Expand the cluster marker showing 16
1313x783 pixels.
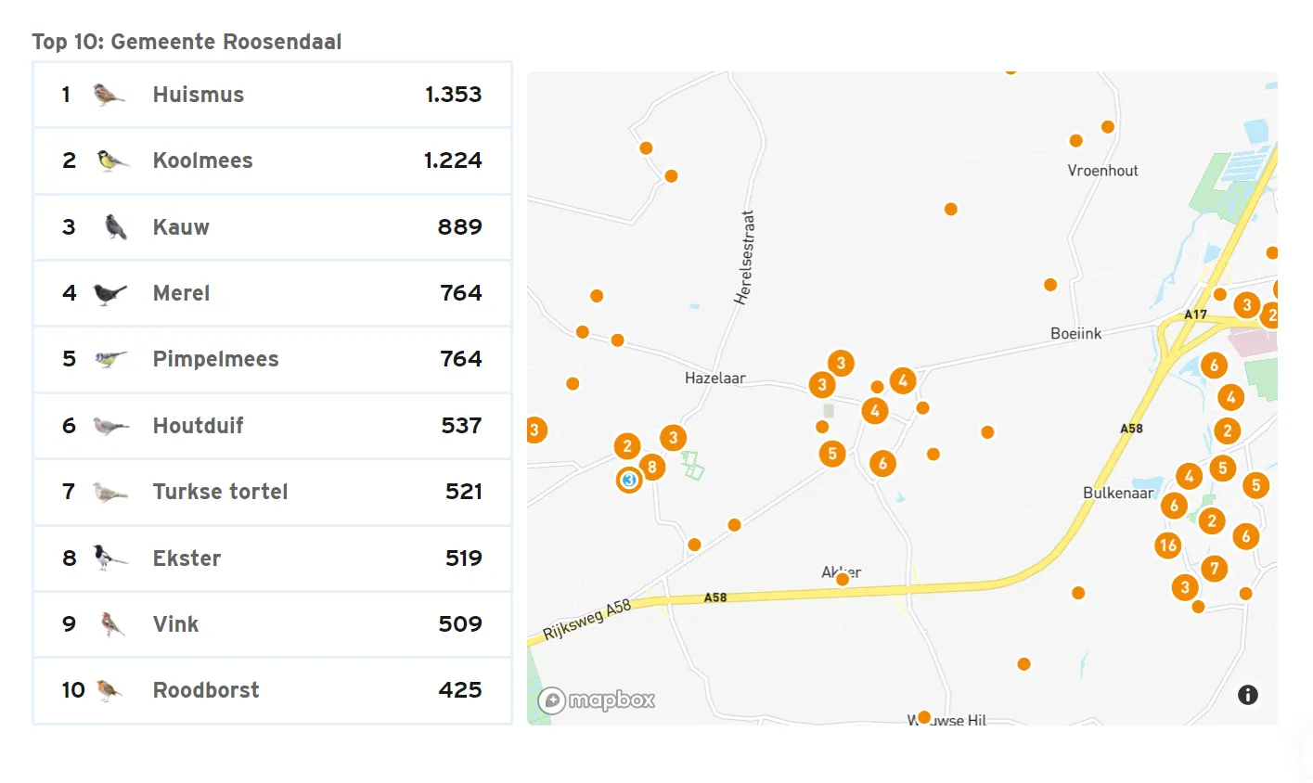1168,546
